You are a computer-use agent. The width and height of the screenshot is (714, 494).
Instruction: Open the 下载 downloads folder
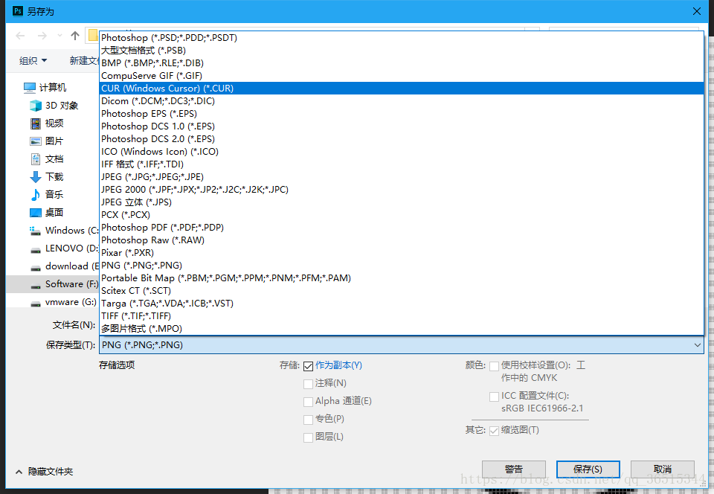pyautogui.click(x=46, y=176)
